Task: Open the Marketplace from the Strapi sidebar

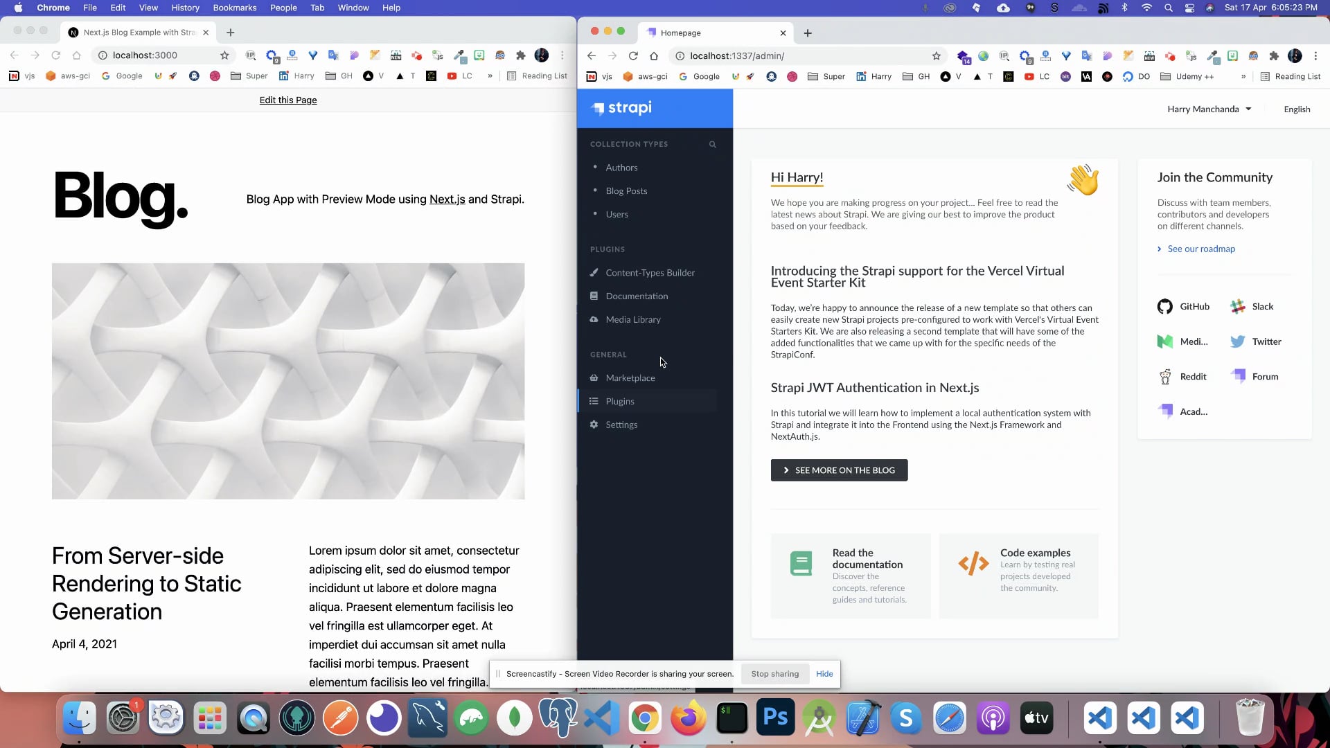Action: click(630, 377)
